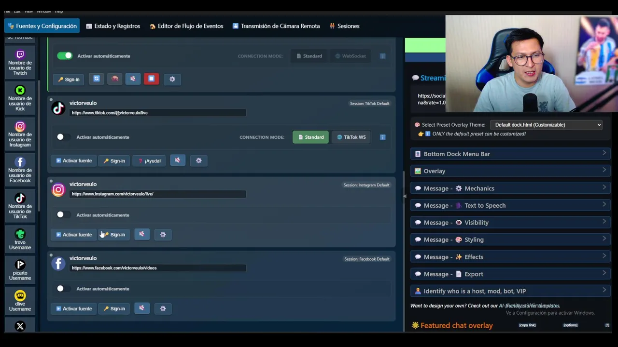Screen dimensions: 618x347
Task: Select Standard mode in the top source row
Action: click(309, 56)
